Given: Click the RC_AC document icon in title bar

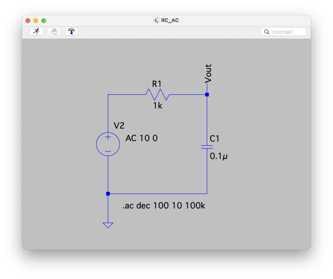Looking at the screenshot, I should [x=156, y=21].
